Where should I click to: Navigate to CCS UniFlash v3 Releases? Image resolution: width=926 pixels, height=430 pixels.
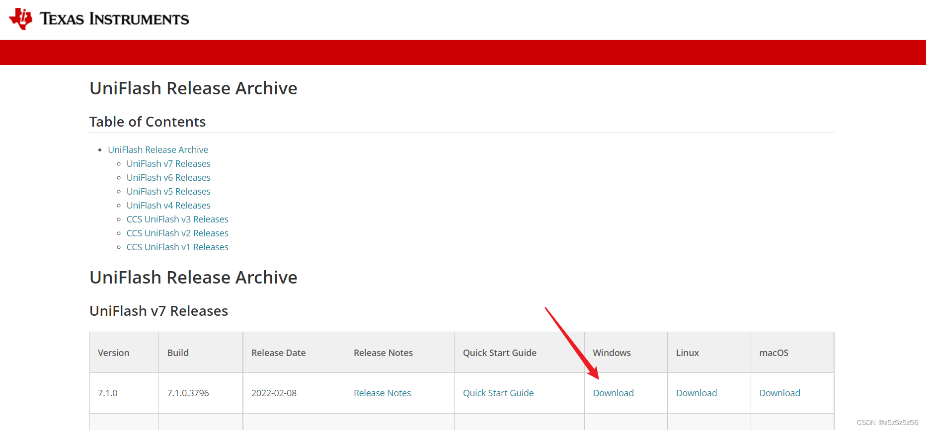[x=177, y=219]
